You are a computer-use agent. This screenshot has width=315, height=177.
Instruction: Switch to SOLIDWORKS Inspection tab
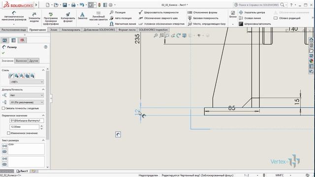coord(153,29)
